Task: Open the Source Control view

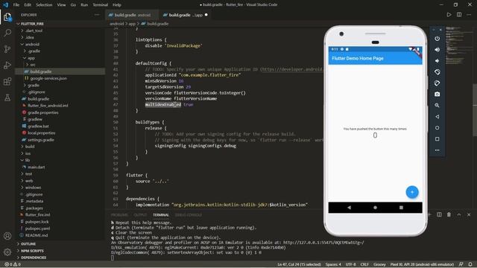Action: coord(7,49)
